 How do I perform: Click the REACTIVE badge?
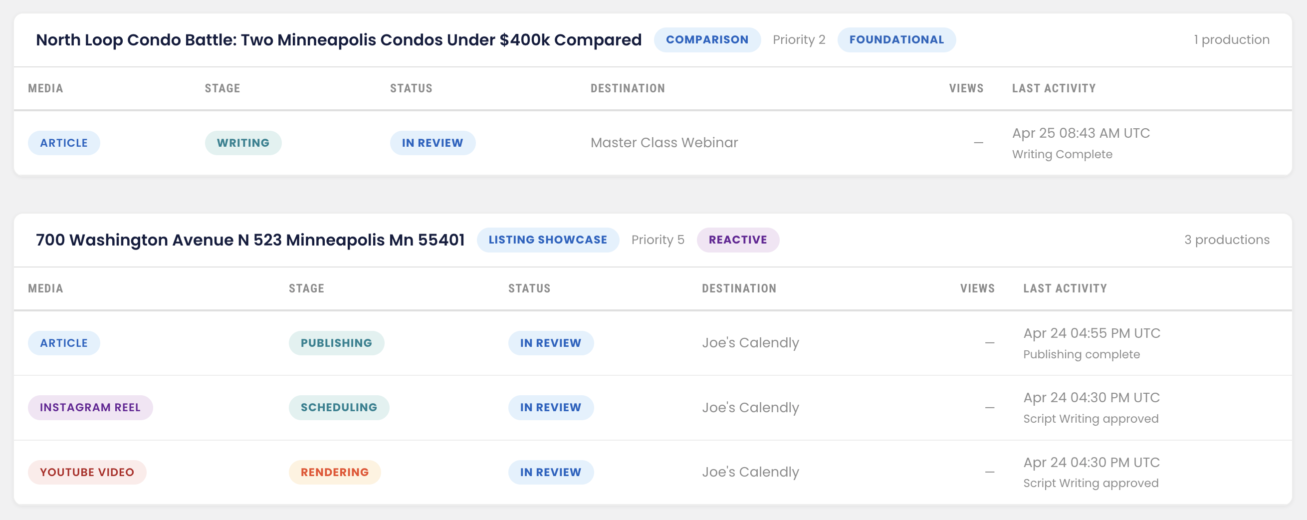(x=737, y=240)
